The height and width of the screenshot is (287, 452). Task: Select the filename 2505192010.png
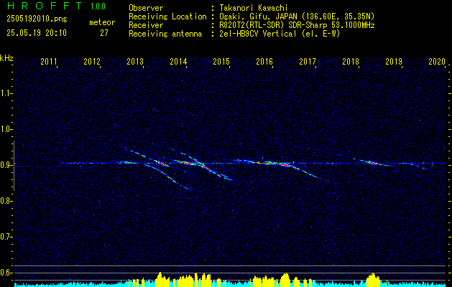pyautogui.click(x=37, y=19)
